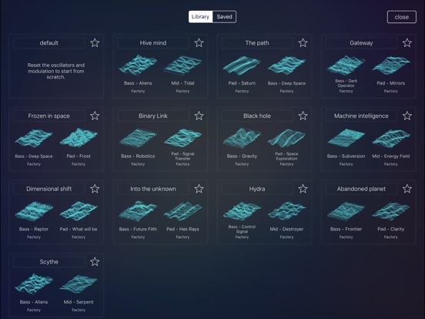Screen dimensions: 425x319
Task: Star the Dimensional shift preset
Action: pyautogui.click(x=95, y=189)
